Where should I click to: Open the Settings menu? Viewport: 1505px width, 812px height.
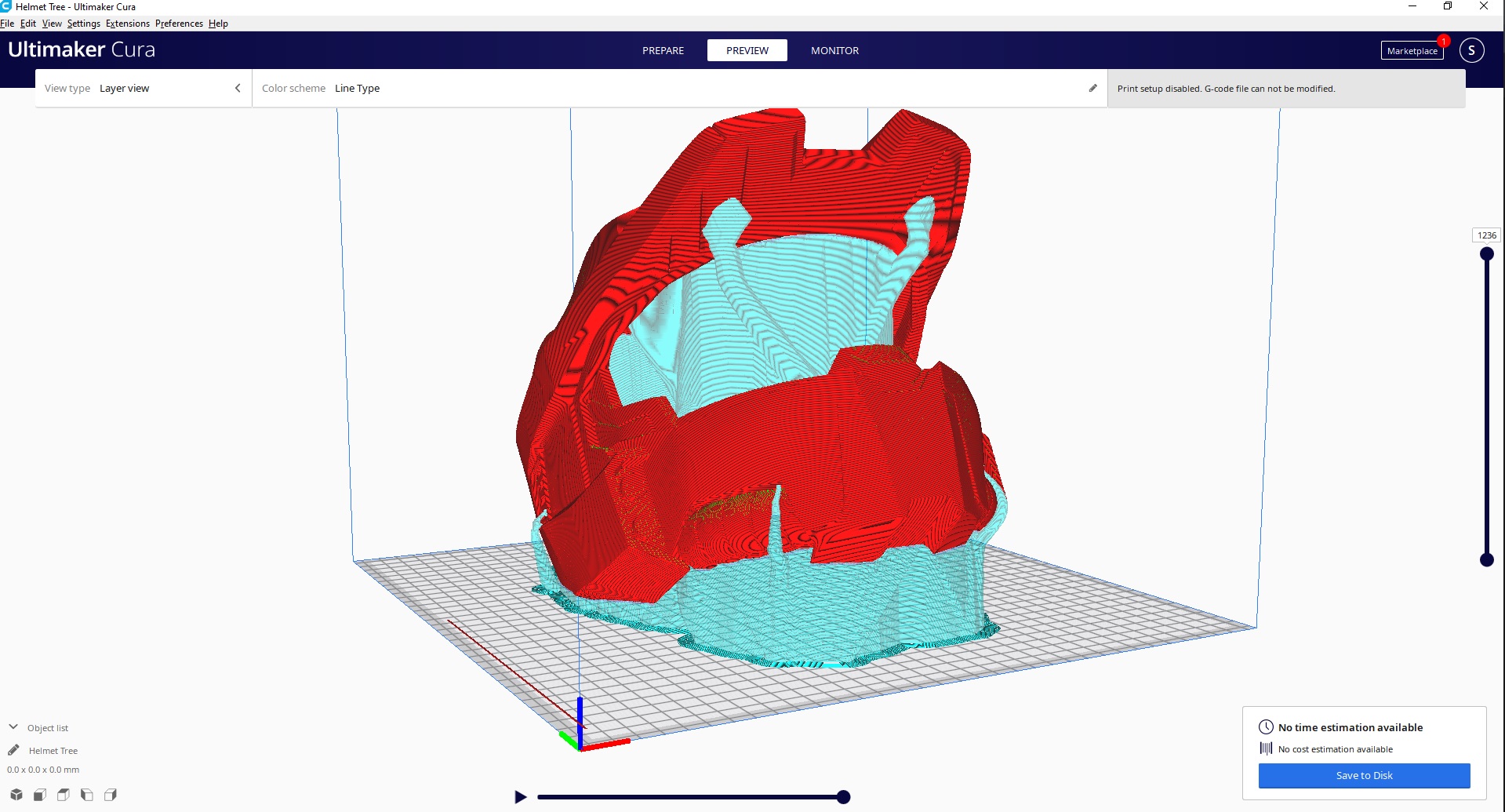click(84, 24)
